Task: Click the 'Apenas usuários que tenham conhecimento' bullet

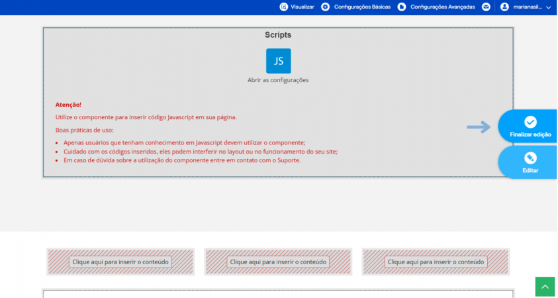Action: pos(184,143)
